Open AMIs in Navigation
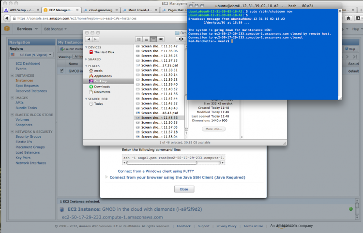The image size is (363, 233). point(19,102)
